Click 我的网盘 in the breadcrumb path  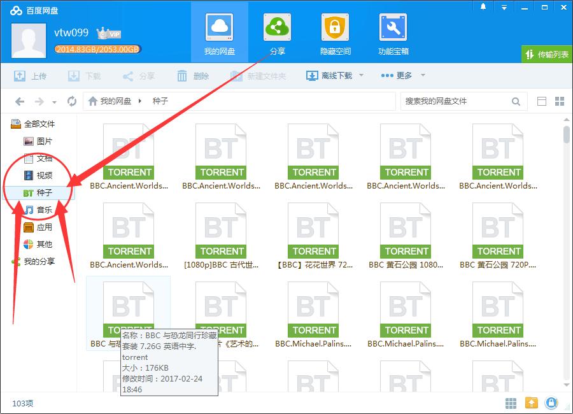(x=115, y=101)
